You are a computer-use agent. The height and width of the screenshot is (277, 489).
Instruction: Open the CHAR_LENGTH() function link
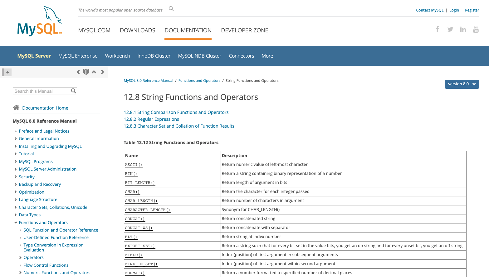(x=141, y=201)
